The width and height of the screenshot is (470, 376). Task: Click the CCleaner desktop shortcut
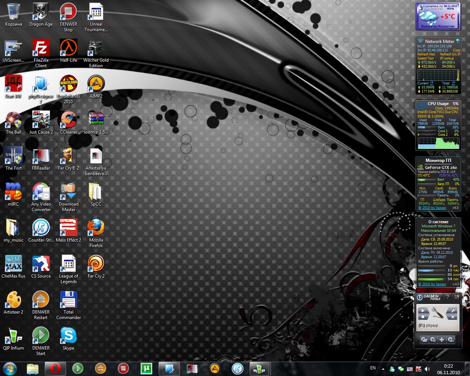[x=68, y=120]
